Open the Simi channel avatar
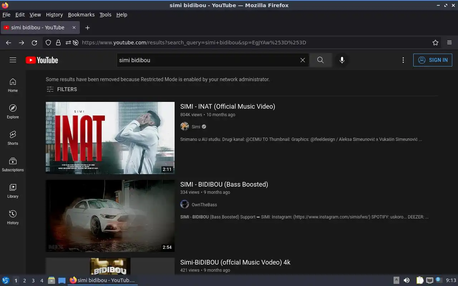Image resolution: width=458 pixels, height=286 pixels. [185, 127]
